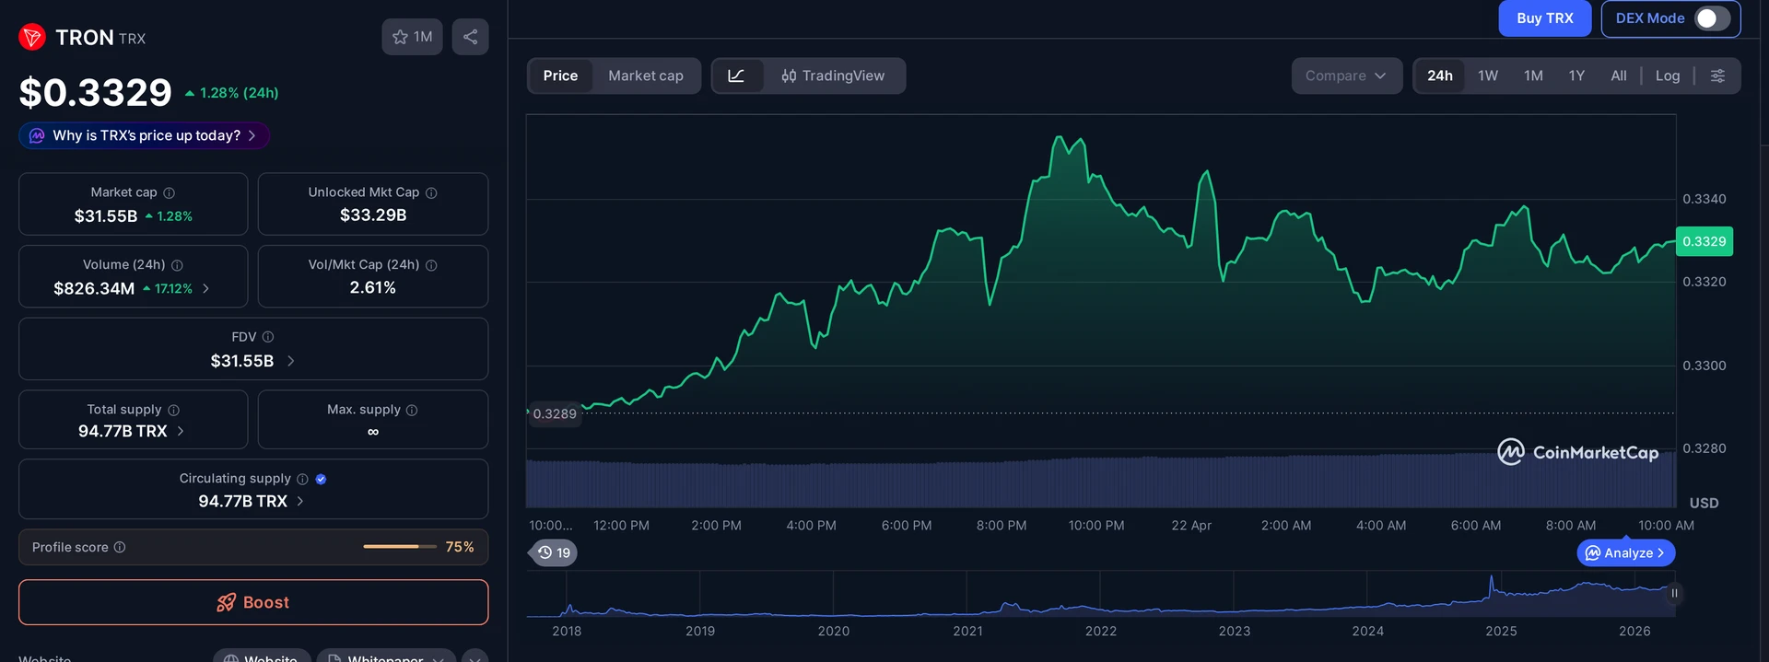Click the TRON logo icon
The width and height of the screenshot is (1769, 662).
[32, 37]
